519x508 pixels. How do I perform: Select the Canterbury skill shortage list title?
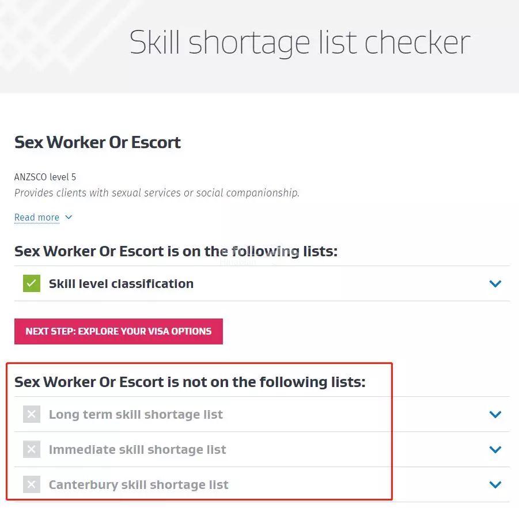coord(138,484)
